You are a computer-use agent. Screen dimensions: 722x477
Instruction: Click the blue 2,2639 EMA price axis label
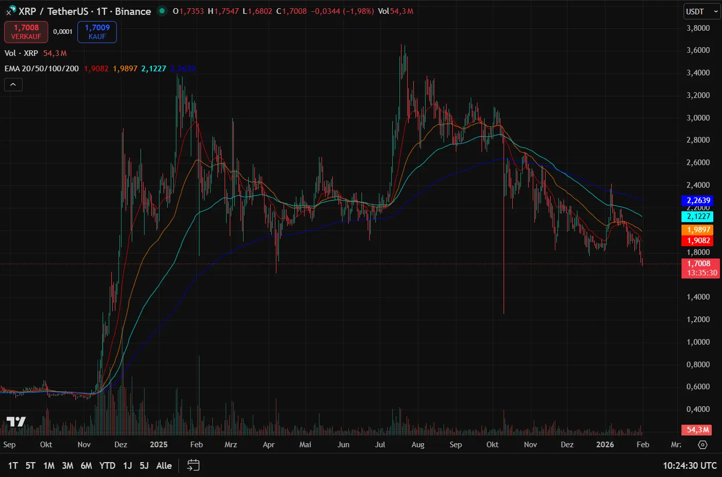coord(697,200)
